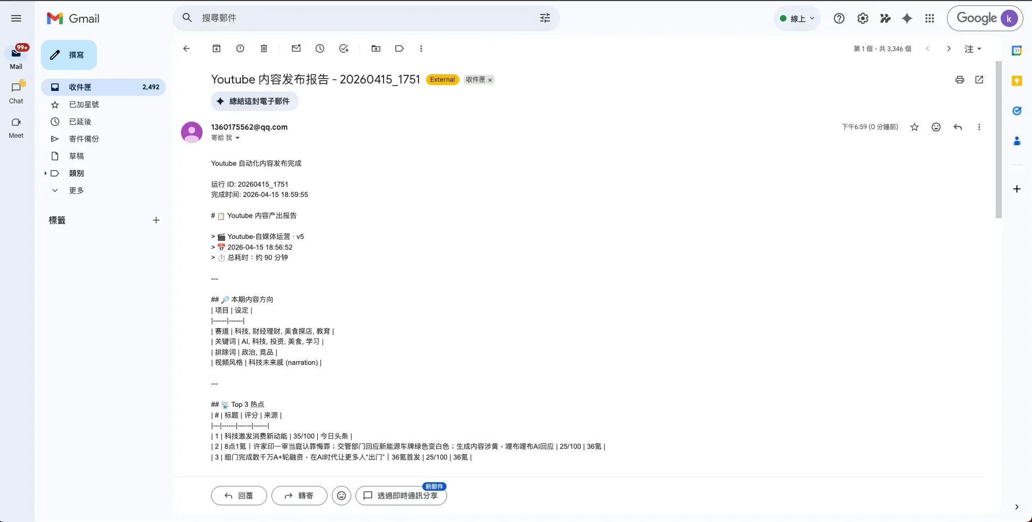Click the vertical scrollbar of the email

tap(999, 140)
